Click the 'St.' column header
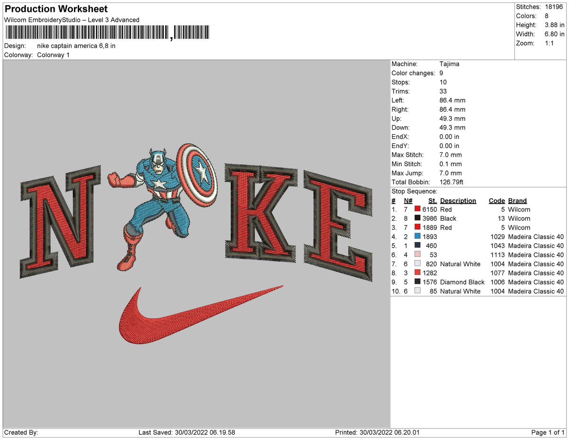 click(x=432, y=201)
